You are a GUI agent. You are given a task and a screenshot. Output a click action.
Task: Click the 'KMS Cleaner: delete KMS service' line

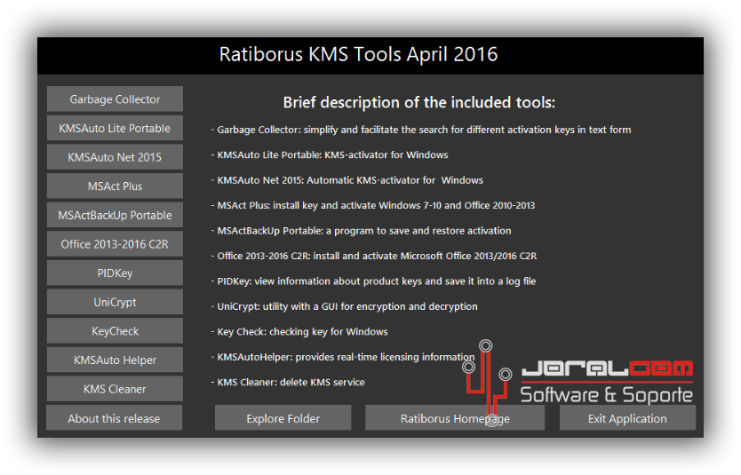pyautogui.click(x=288, y=383)
